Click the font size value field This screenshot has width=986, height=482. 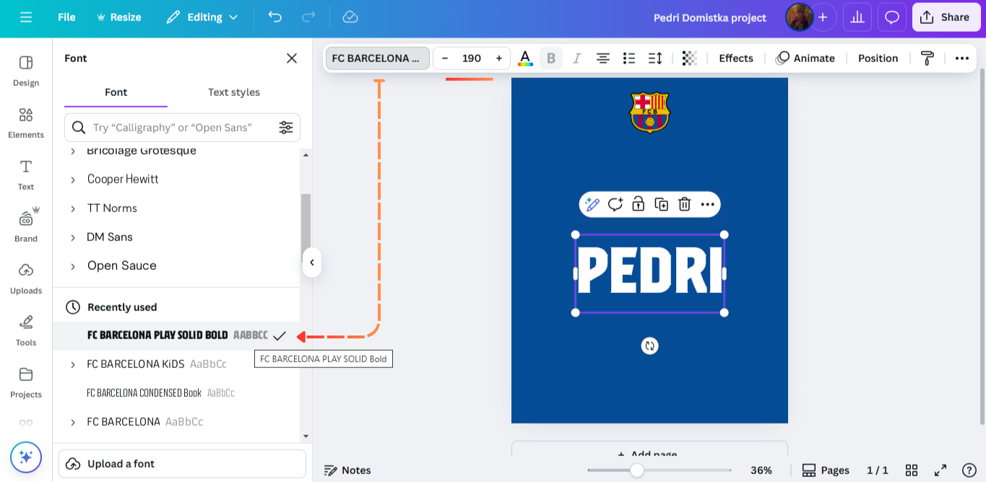472,58
